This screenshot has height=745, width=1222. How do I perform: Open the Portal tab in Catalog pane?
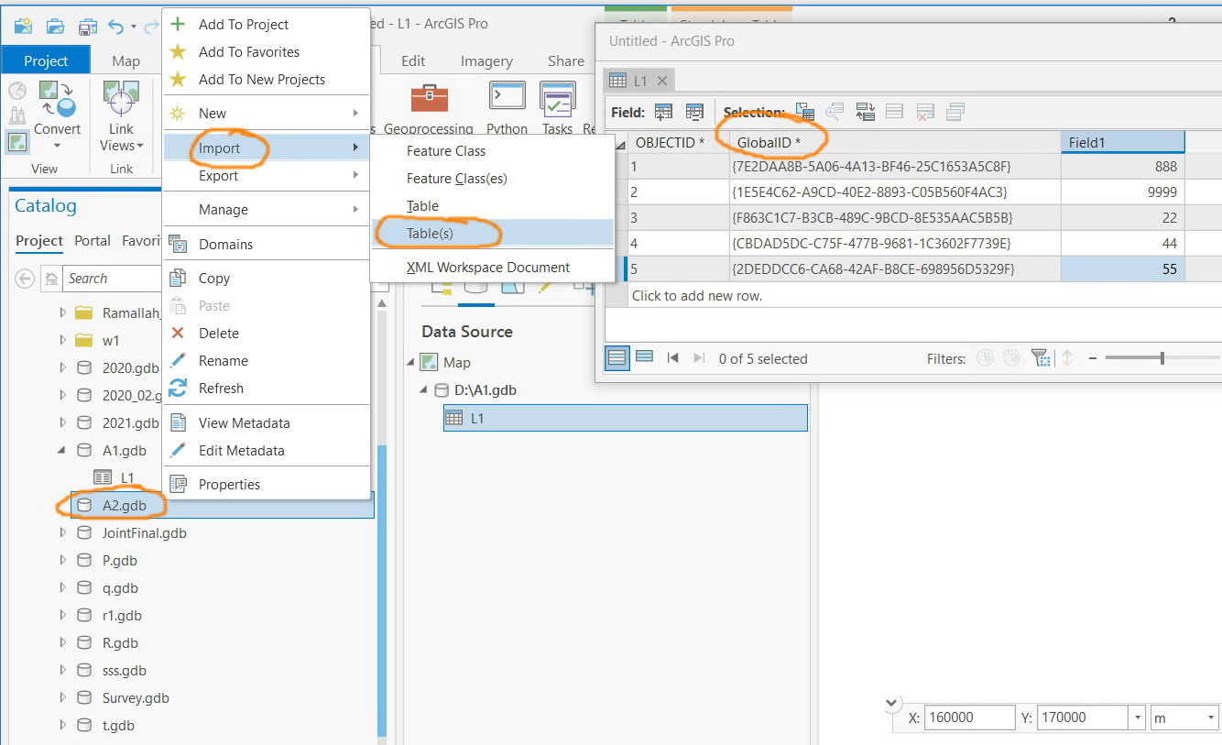click(x=93, y=240)
